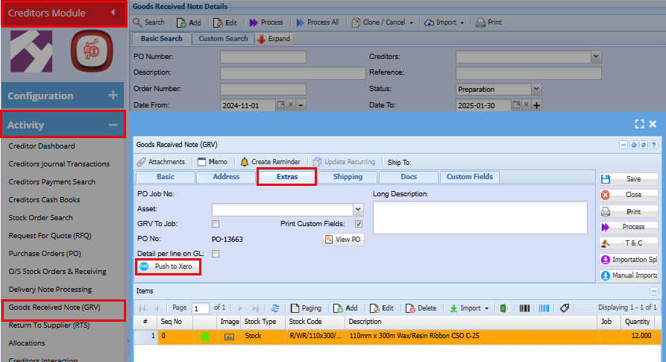
Task: Click the black barcode icon
Action: click(x=524, y=308)
